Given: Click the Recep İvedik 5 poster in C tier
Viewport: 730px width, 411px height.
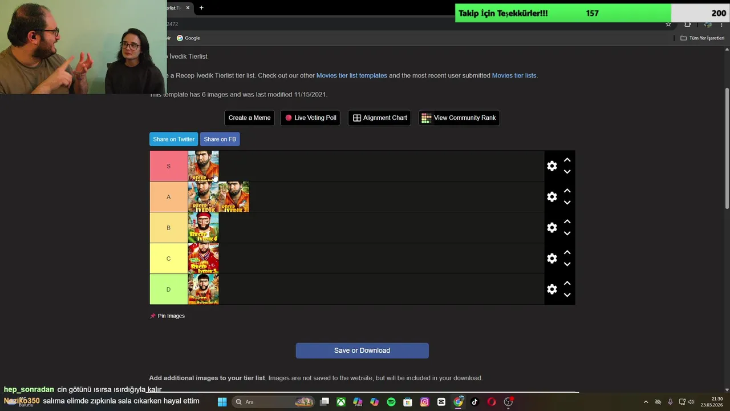Looking at the screenshot, I should point(203,259).
